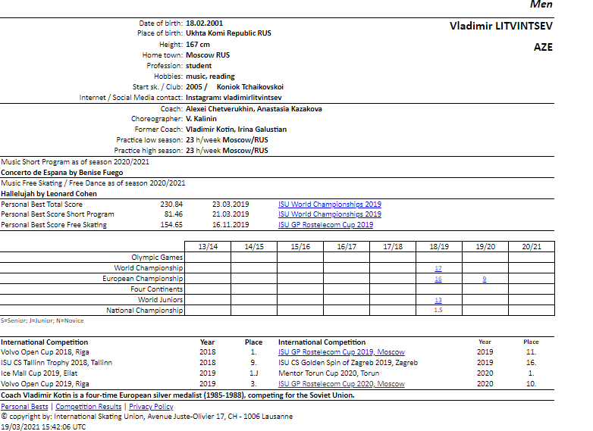Click the Olympic Games row label
Image resolution: width=593 pixels, height=431 pixels.
[157, 258]
